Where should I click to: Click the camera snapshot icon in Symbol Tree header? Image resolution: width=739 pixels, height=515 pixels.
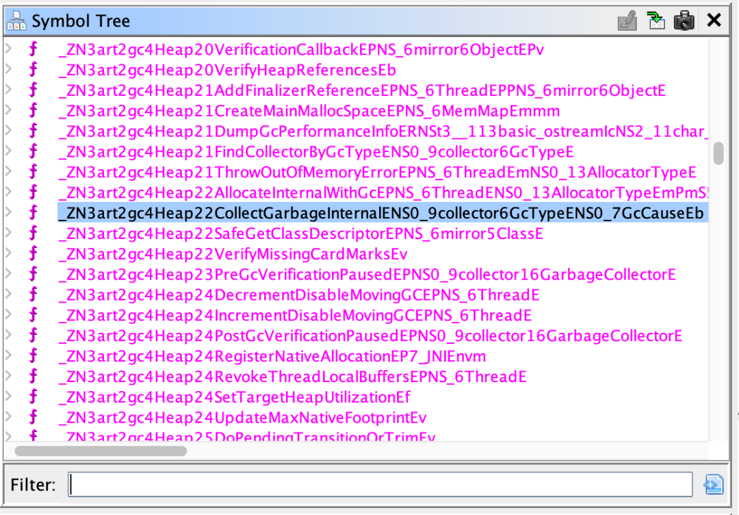[684, 21]
